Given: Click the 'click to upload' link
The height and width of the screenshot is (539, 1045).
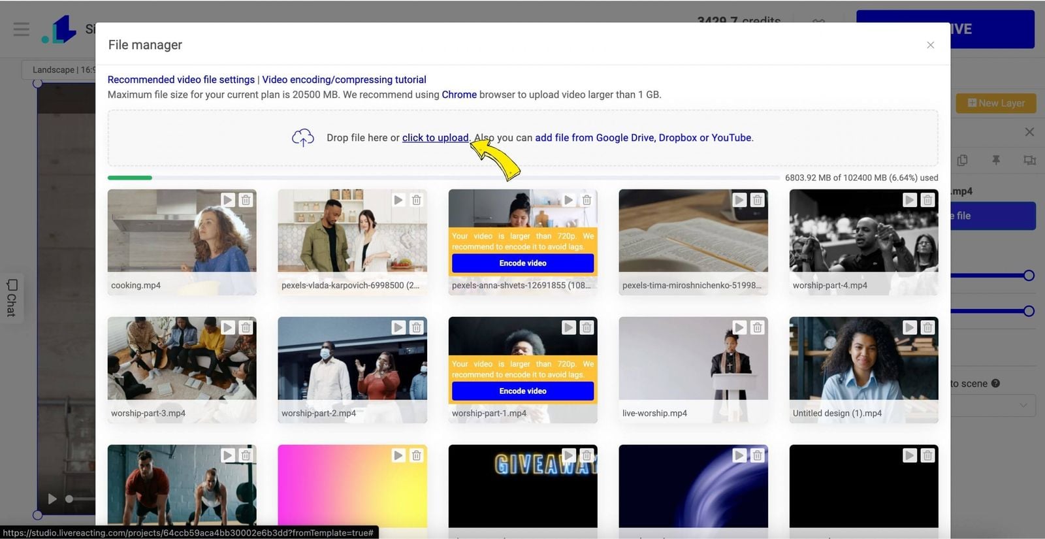Looking at the screenshot, I should tap(435, 138).
